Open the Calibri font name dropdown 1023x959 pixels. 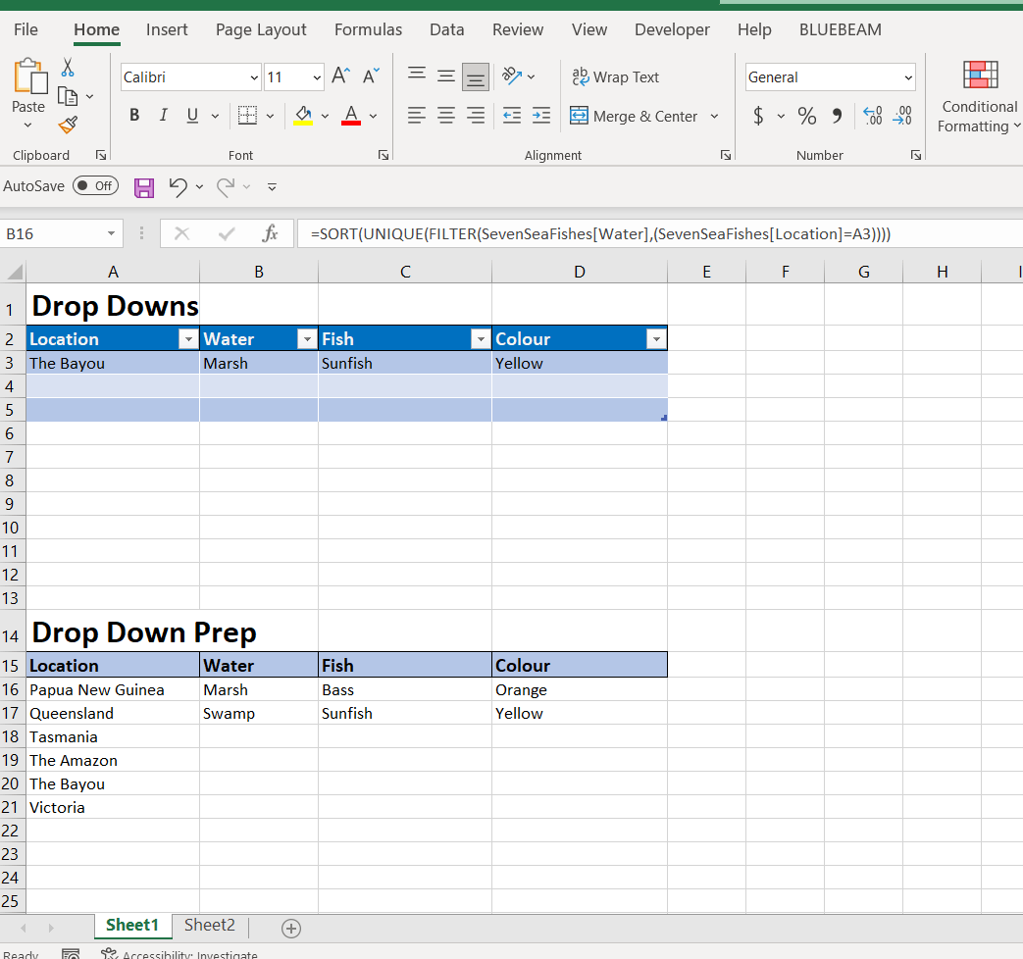(x=254, y=77)
